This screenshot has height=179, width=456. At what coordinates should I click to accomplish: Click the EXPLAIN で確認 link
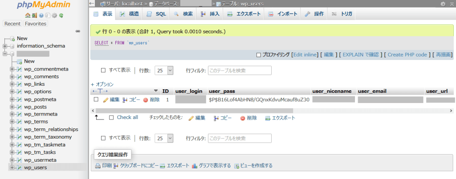click(x=361, y=55)
